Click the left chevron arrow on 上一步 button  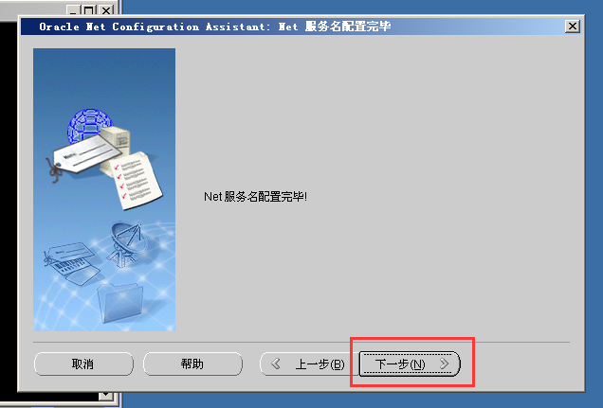pos(276,364)
